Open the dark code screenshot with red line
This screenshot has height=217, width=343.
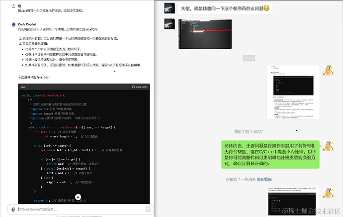coord(205,34)
